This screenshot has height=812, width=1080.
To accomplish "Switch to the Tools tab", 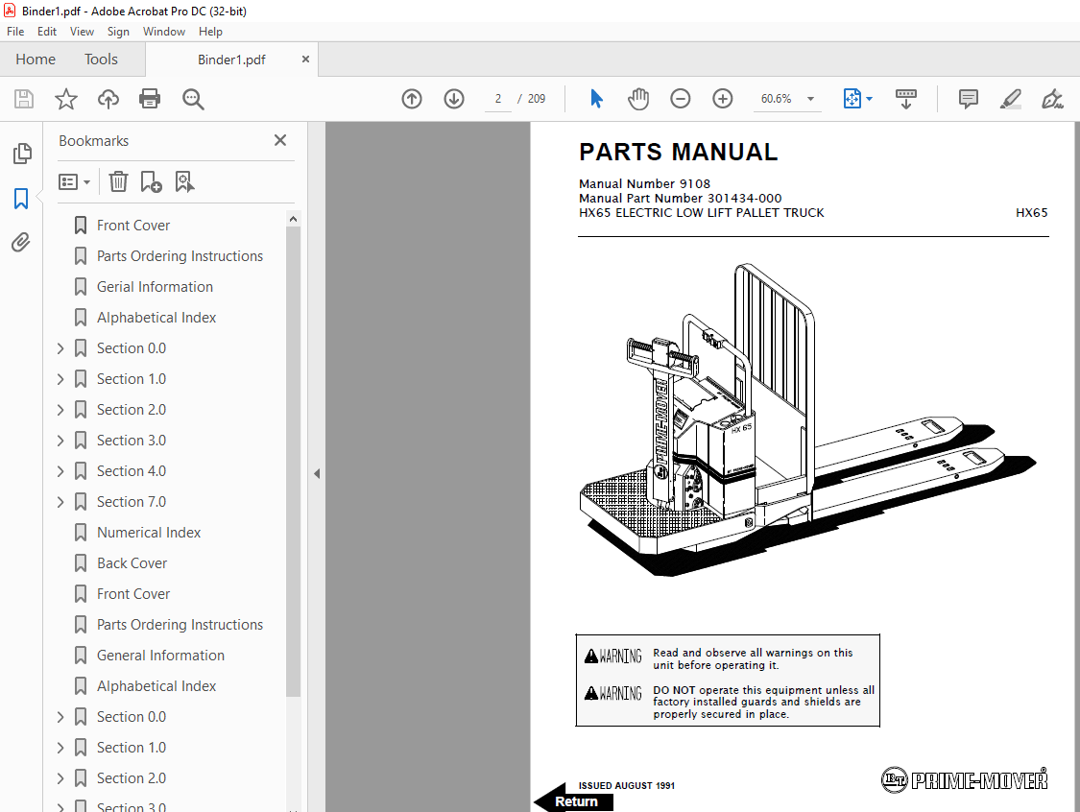I will click(x=101, y=60).
